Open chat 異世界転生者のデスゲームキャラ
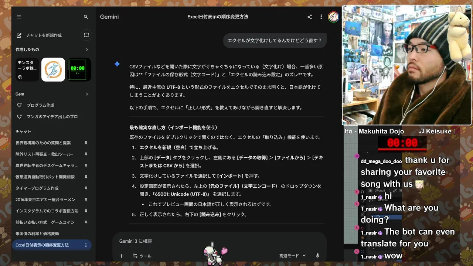This screenshot has width=473, height=266. pos(47,166)
